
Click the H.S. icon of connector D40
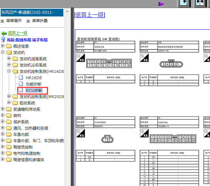pos(144,58)
